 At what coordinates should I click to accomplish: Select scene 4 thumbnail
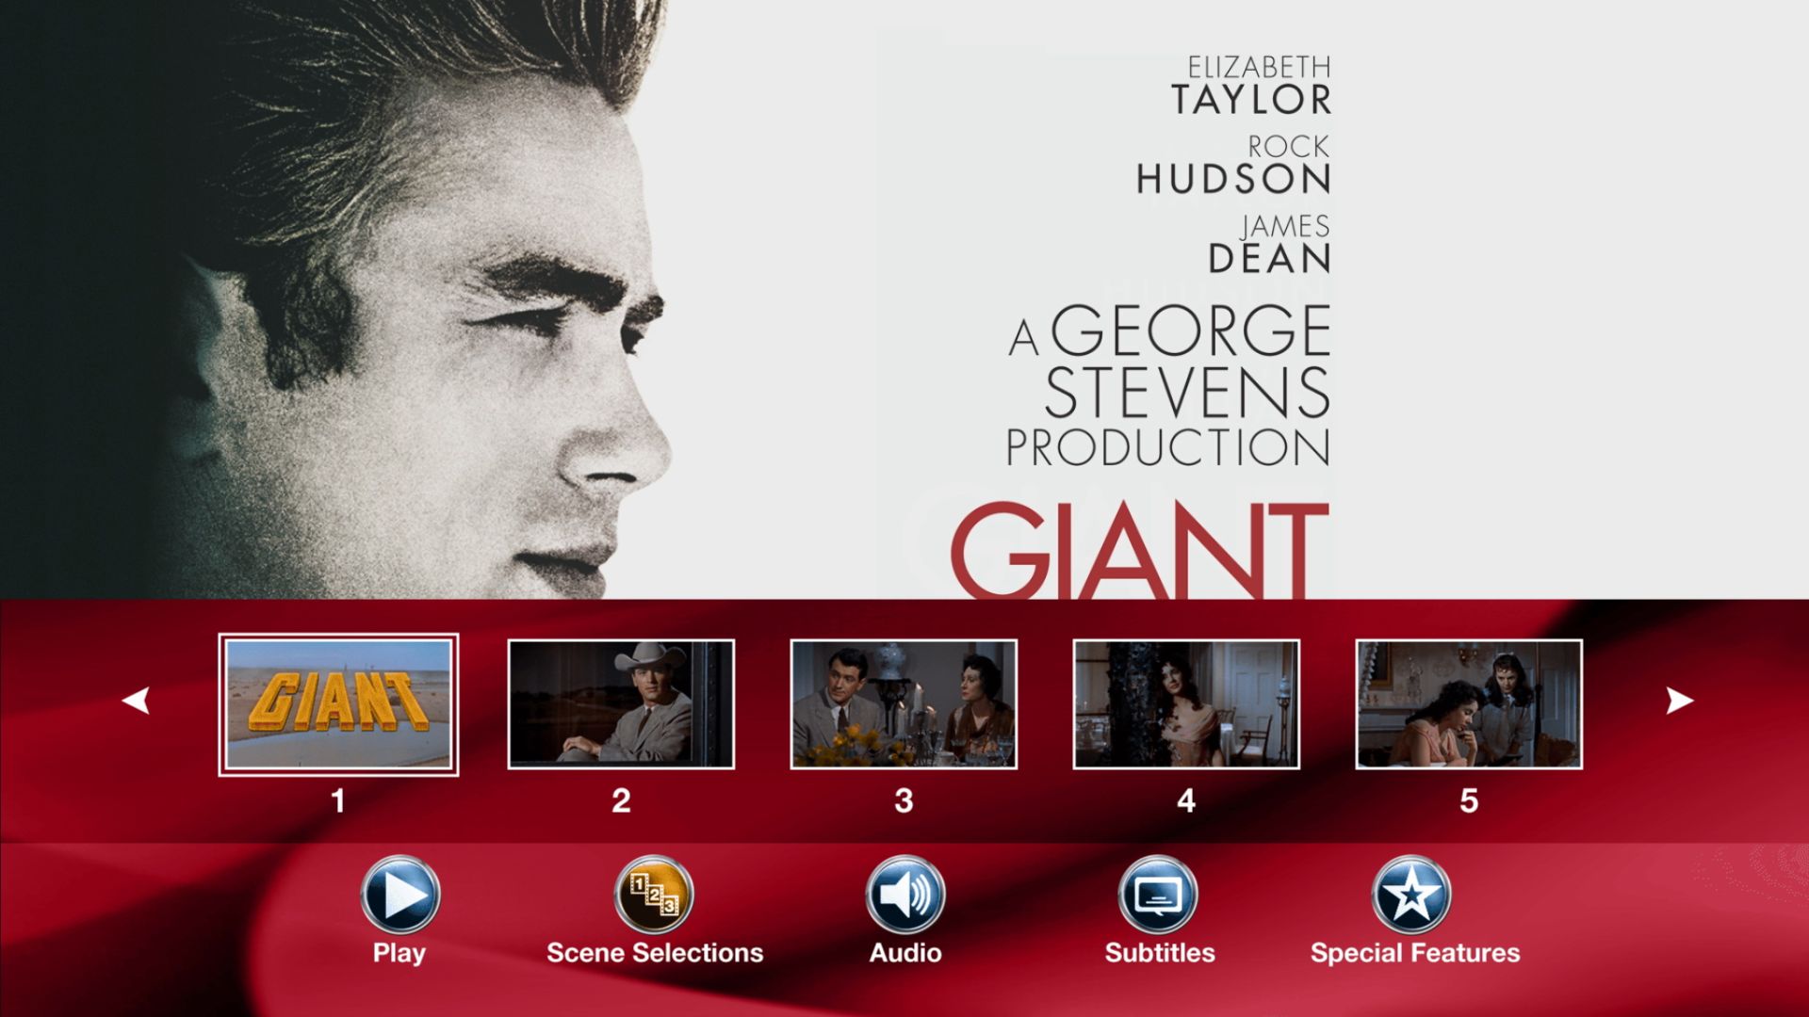(x=1186, y=704)
